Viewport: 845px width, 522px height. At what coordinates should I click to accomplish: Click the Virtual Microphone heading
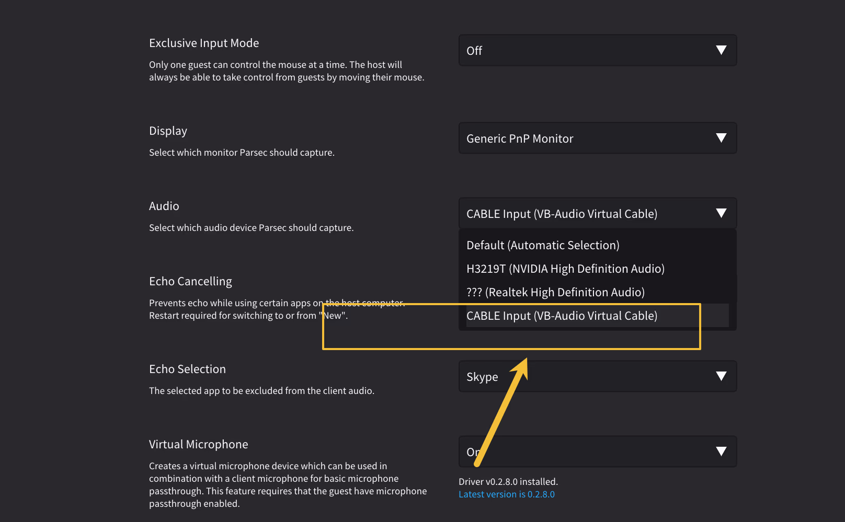click(x=198, y=445)
